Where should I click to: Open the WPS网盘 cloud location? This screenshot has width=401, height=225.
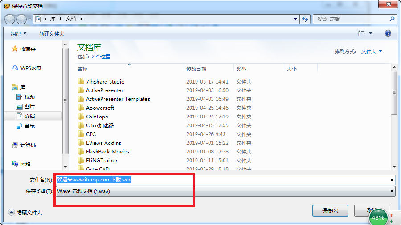click(26, 68)
